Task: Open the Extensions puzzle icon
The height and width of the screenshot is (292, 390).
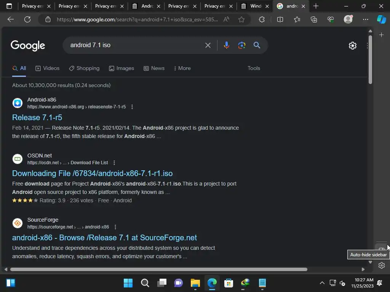Action: [x=262, y=19]
